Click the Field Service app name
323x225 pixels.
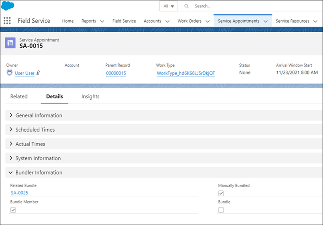pos(34,21)
